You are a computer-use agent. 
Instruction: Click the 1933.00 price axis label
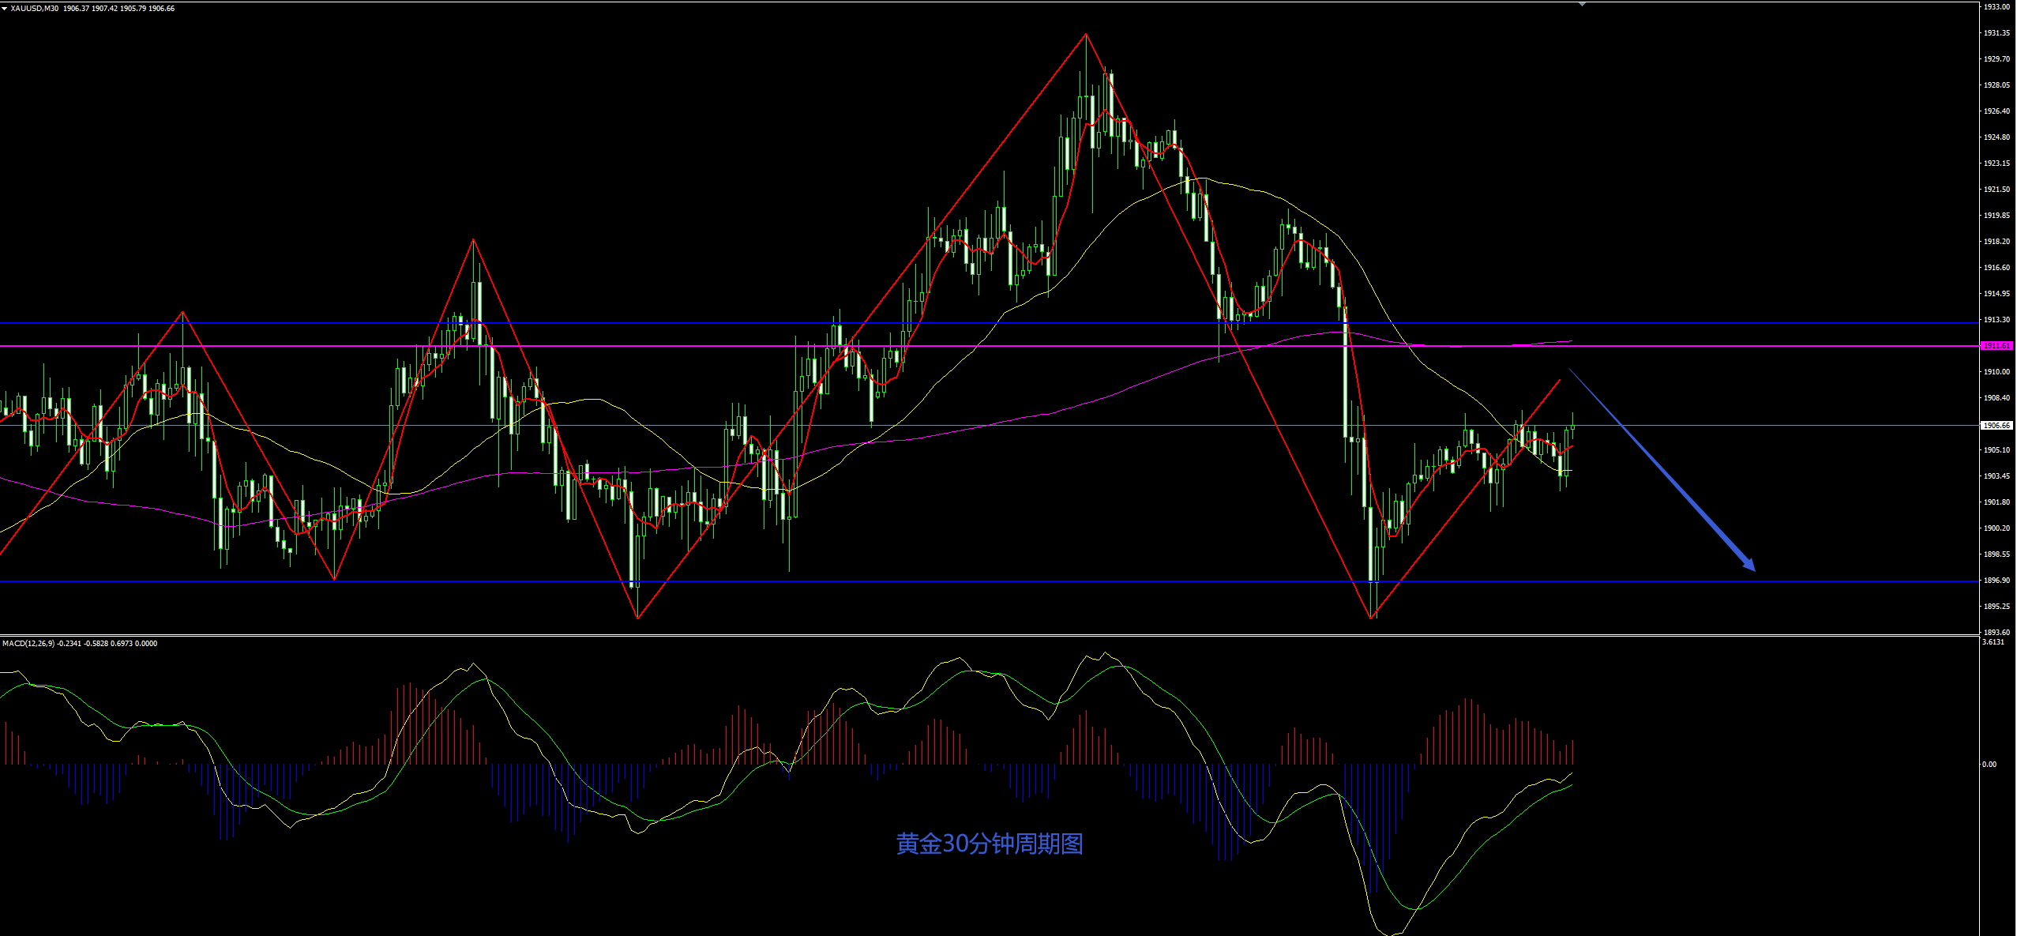point(1996,7)
